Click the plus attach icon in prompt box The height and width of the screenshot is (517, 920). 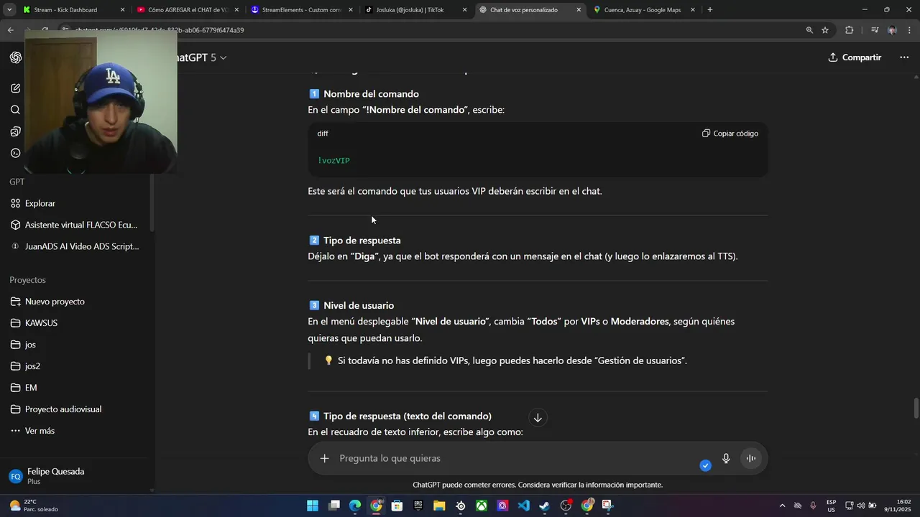[x=325, y=458]
